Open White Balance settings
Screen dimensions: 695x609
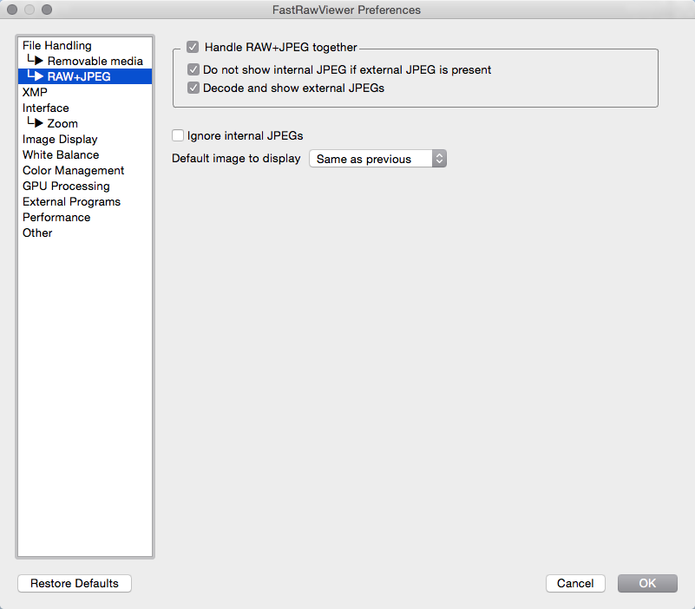(85, 154)
